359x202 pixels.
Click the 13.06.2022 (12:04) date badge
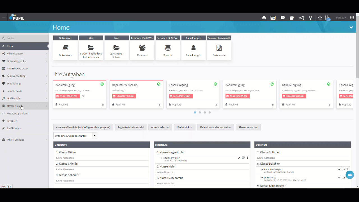click(x=124, y=96)
